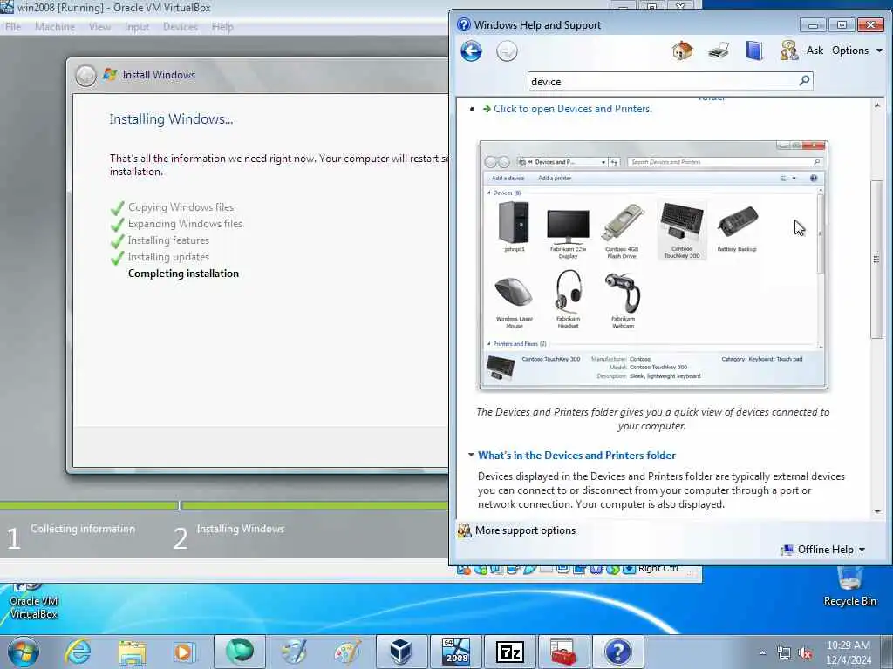
Task: Open VirtualBox Devices menu
Action: 181,27
